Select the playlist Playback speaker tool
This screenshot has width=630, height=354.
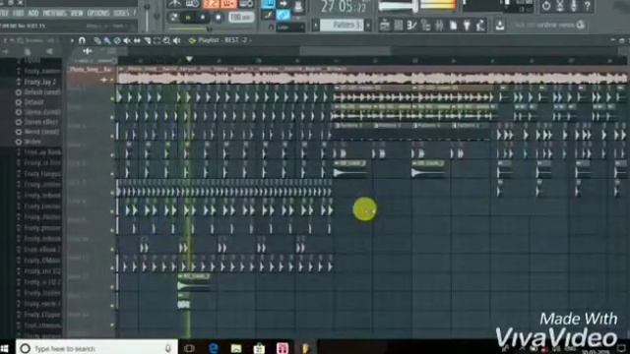(x=177, y=40)
